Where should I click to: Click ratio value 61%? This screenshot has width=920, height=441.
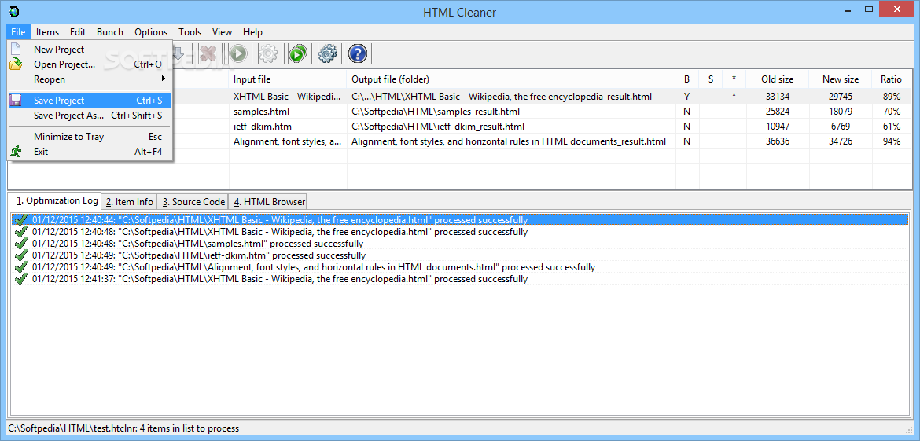[x=891, y=126]
